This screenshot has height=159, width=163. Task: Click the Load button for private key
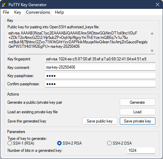click(x=137, y=112)
